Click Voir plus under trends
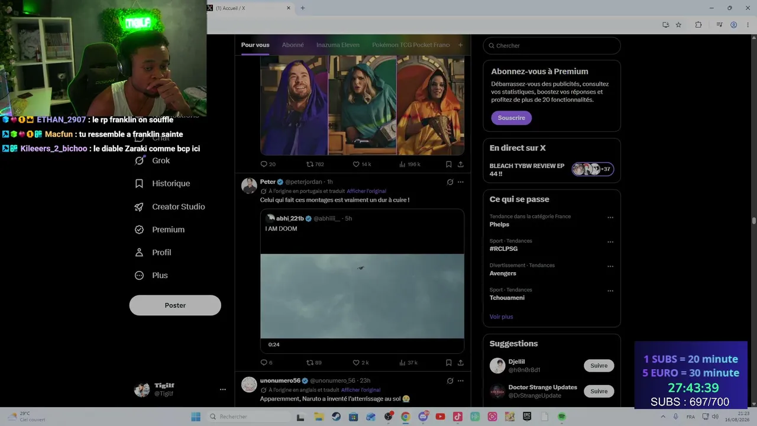 (x=501, y=317)
